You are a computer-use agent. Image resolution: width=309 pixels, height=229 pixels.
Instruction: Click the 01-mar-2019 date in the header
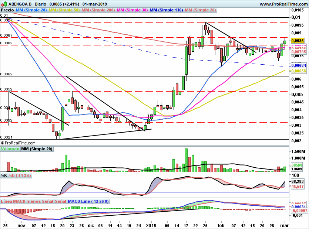coord(95,4)
